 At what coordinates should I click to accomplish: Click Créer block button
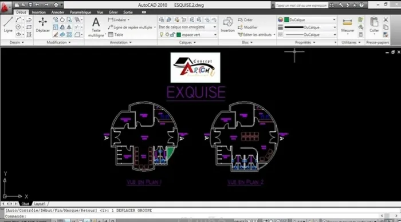click(245, 20)
